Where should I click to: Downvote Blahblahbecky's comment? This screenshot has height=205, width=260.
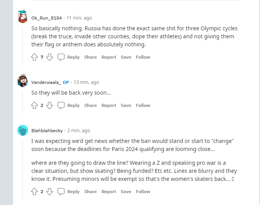(49, 192)
